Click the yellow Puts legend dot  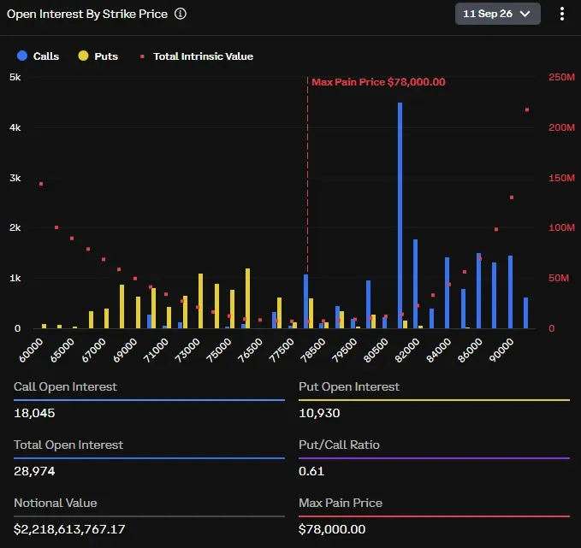coord(83,56)
